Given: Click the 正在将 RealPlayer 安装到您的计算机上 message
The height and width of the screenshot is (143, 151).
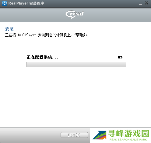Looking at the screenshot, I should click(x=46, y=35).
